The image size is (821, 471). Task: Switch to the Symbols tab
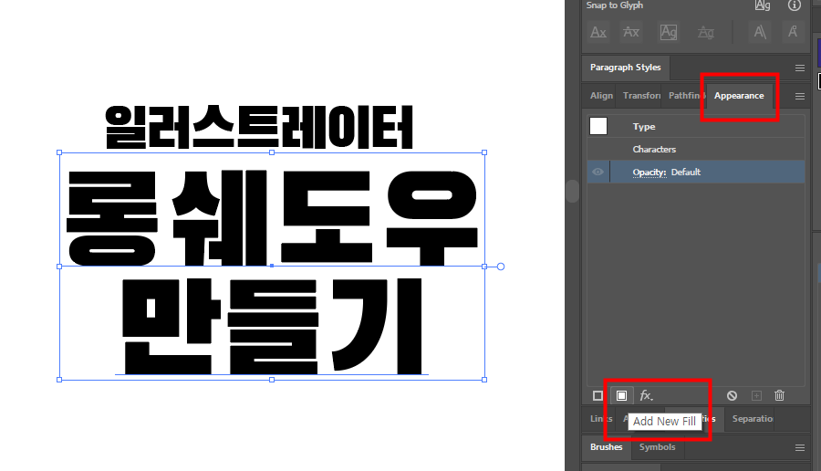click(657, 447)
